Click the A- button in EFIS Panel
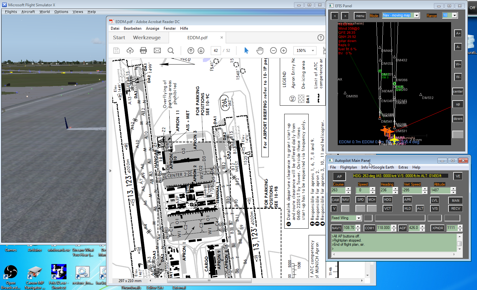477x290 pixels. click(x=458, y=47)
